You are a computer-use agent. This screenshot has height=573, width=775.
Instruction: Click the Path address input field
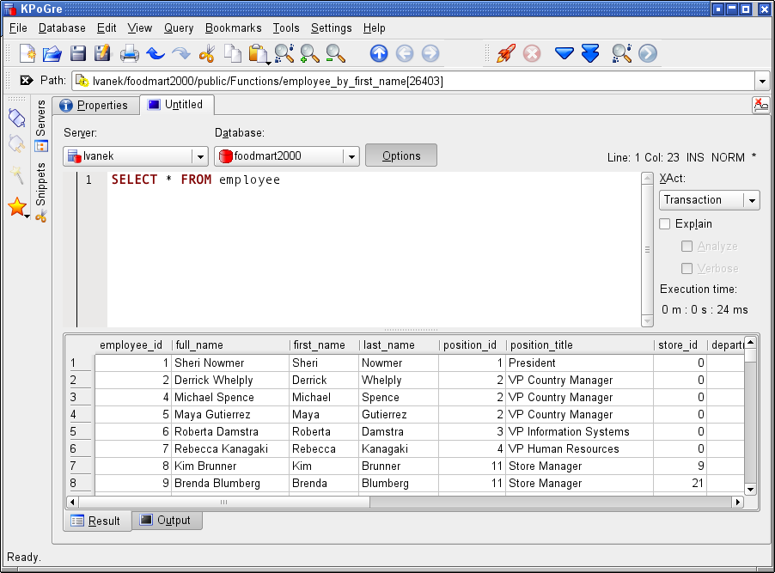[412, 81]
